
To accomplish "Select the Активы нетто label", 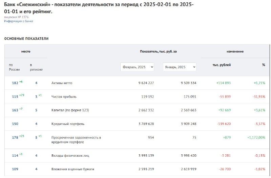I will tap(62, 83).
